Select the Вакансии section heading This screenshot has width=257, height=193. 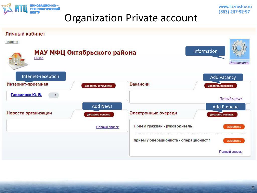[x=140, y=84]
